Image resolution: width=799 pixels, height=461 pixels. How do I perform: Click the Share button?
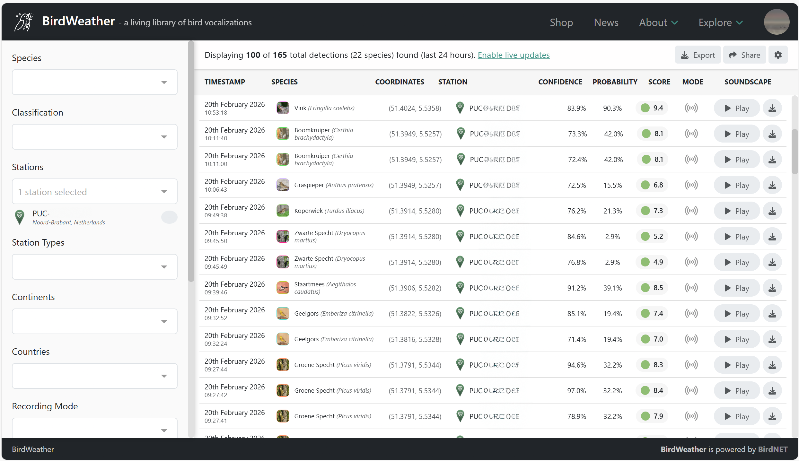[x=744, y=55]
